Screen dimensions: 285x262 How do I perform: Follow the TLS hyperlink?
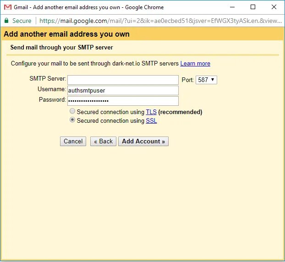[x=151, y=112]
